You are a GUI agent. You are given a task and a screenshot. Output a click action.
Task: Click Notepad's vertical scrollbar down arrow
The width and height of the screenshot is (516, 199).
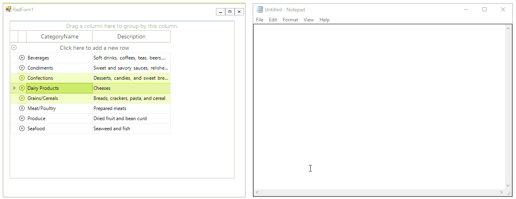pos(509,186)
